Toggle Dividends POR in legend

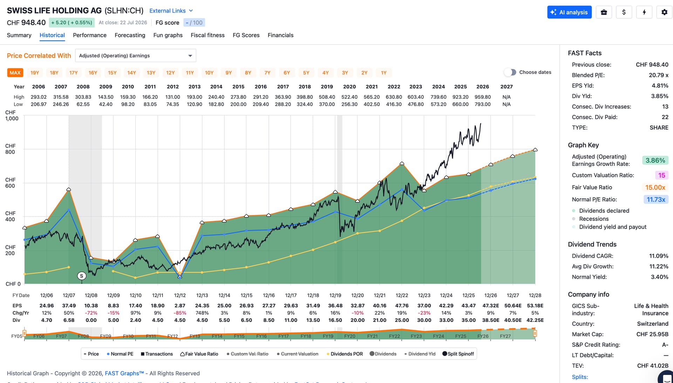pyautogui.click(x=345, y=354)
